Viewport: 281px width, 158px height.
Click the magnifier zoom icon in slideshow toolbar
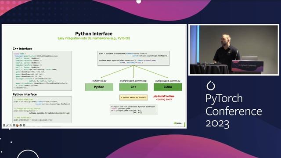tap(11, 125)
